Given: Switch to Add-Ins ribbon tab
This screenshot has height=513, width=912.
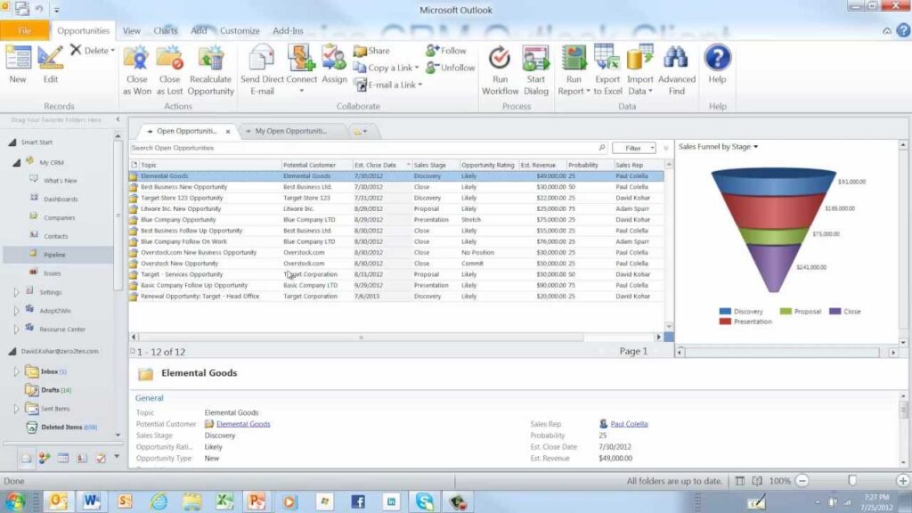Looking at the screenshot, I should pyautogui.click(x=288, y=31).
